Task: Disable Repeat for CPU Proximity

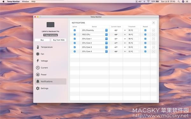Action: 145,30
